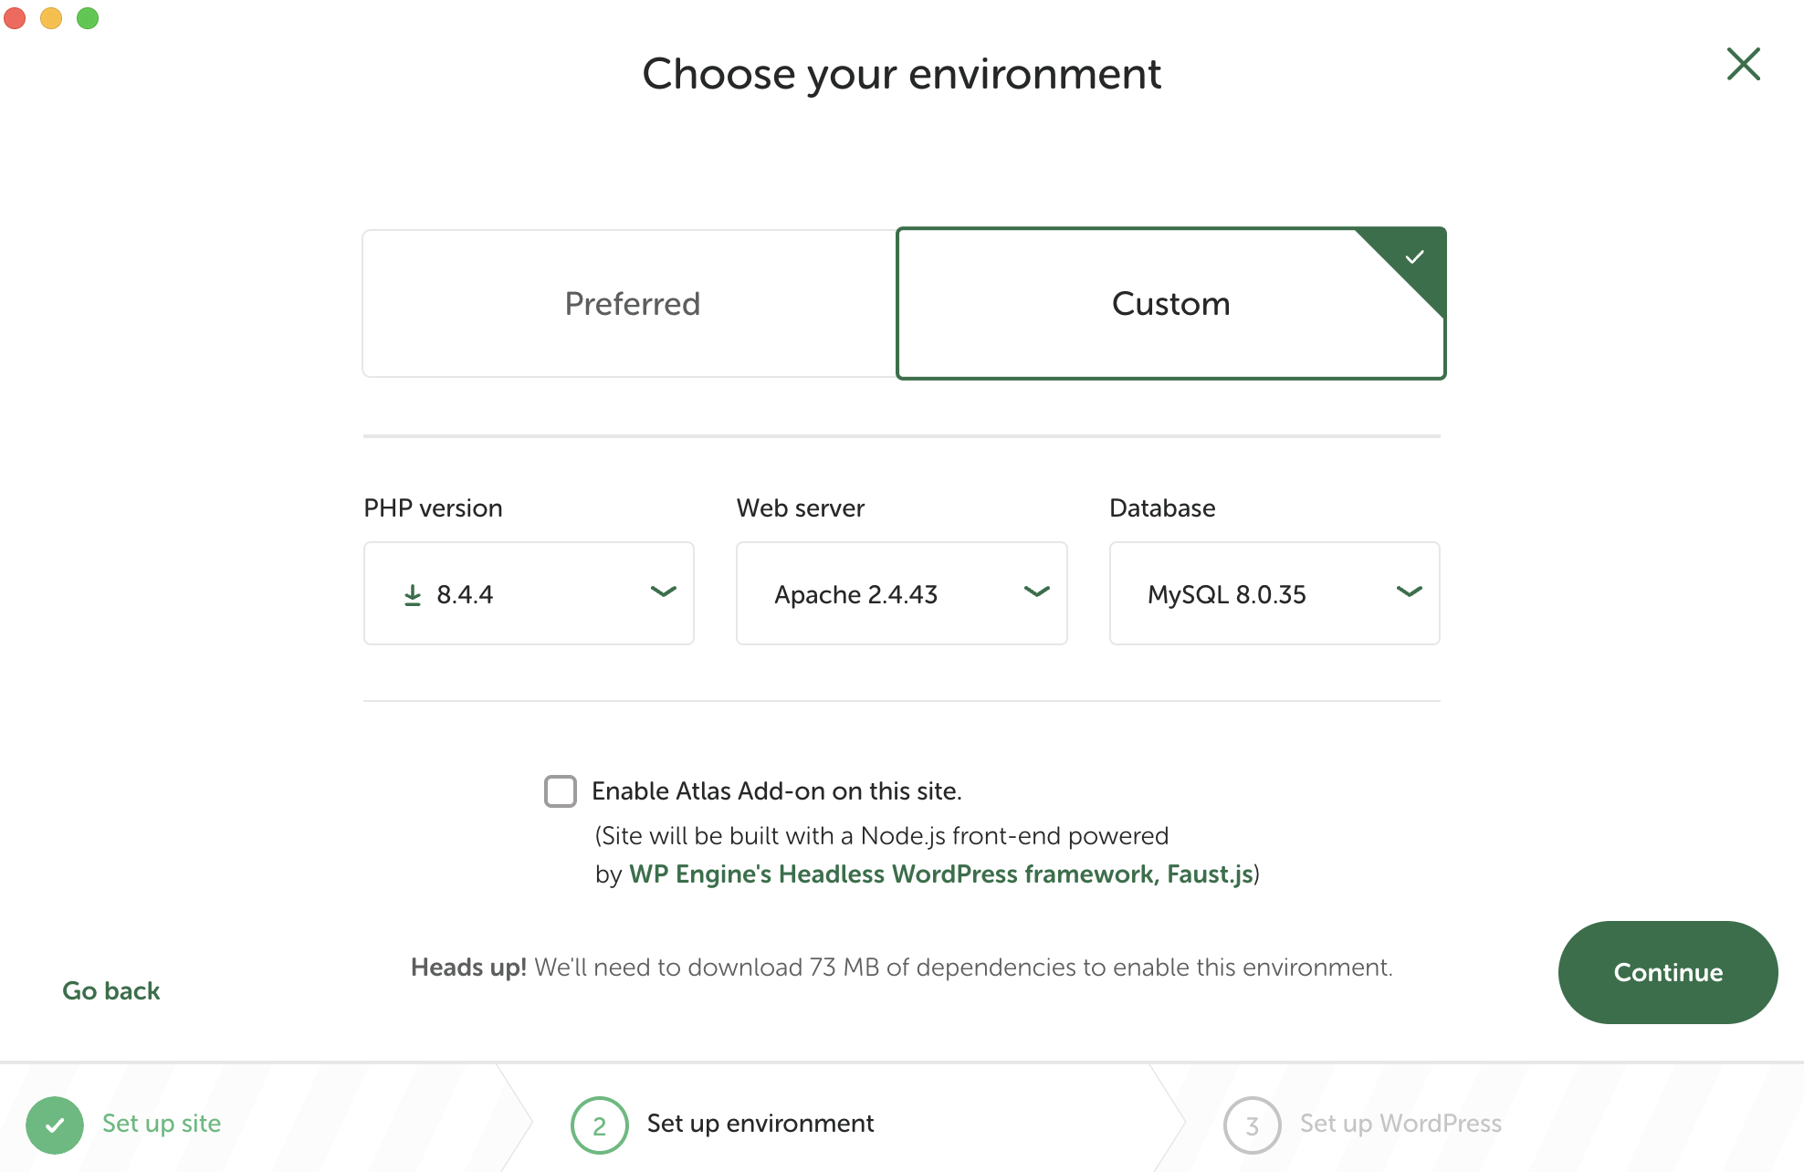Viewport: 1804px width, 1172px height.
Task: Close the environment setup dialog with X
Action: [1743, 65]
